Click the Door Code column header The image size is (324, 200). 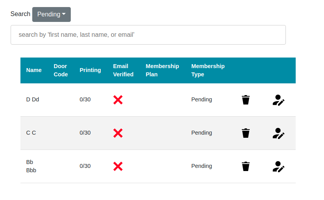point(61,70)
